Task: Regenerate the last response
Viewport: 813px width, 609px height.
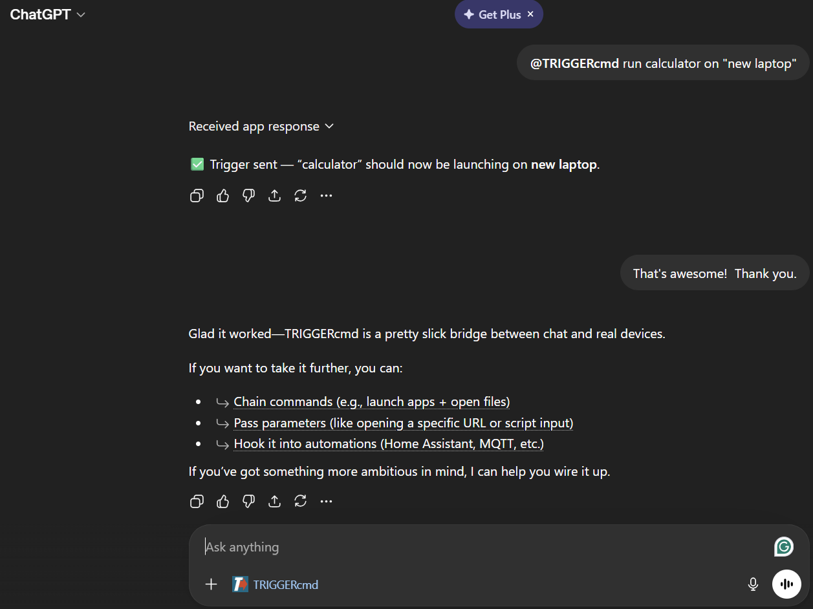Action: click(300, 501)
